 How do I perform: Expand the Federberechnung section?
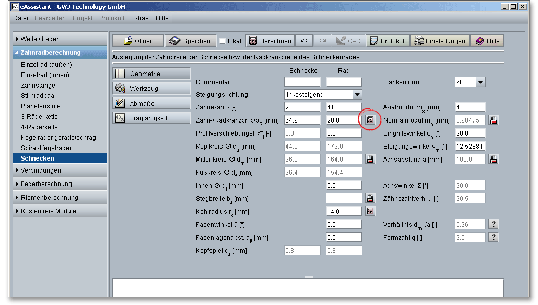click(46, 184)
